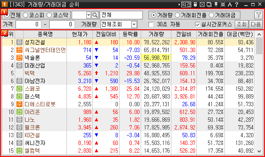Open the stock code dropdown arrow
Viewport: 265px width, 157px height.
pos(88,15)
